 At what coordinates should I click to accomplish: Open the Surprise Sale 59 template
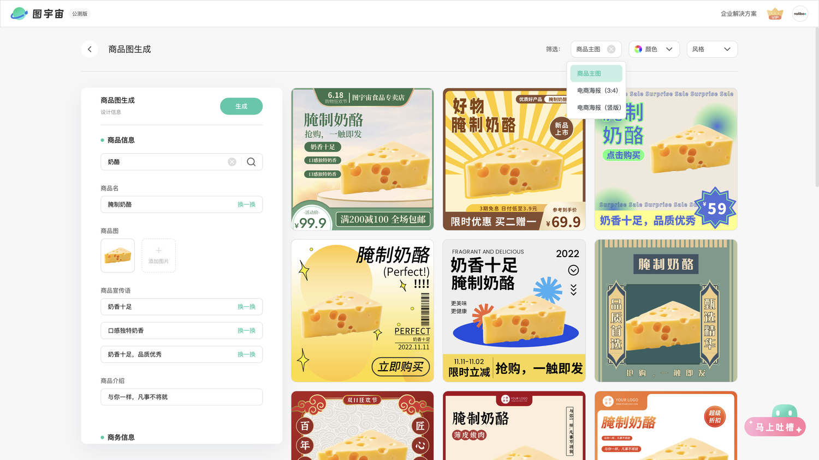click(666, 159)
